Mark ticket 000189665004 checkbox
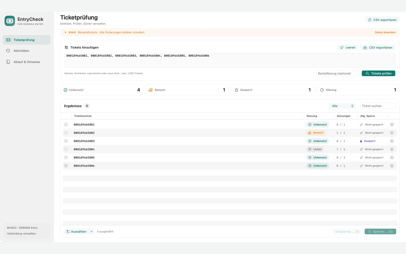 [66, 149]
